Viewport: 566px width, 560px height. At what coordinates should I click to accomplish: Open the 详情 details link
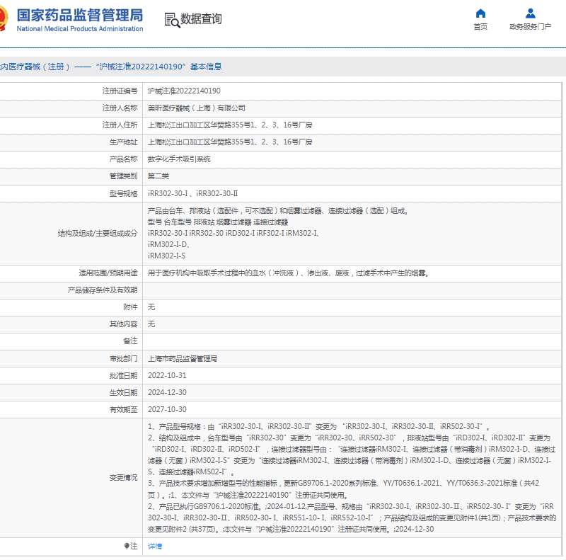coord(155,547)
